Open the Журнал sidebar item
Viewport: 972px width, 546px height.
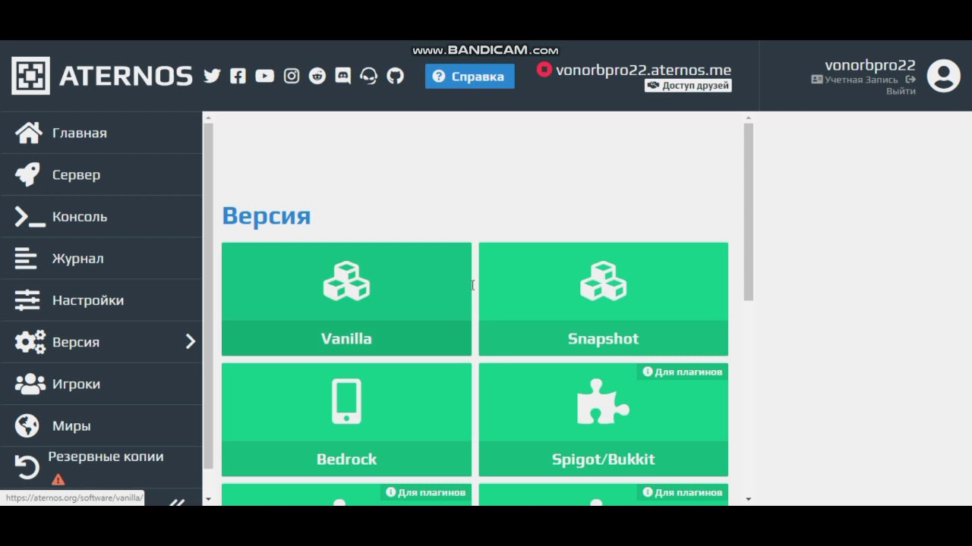[x=101, y=258]
